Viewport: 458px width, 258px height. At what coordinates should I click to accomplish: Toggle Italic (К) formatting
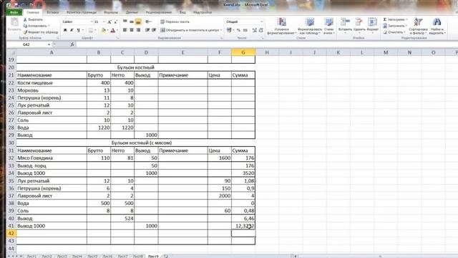[x=72, y=30]
